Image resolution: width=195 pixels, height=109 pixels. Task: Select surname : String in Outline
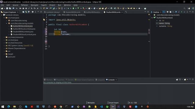[165, 26]
